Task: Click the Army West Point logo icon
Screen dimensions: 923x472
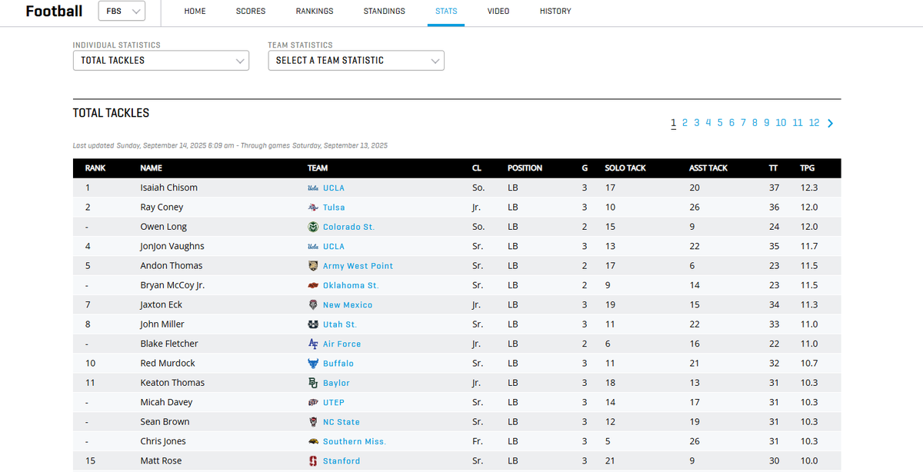Action: click(x=313, y=266)
